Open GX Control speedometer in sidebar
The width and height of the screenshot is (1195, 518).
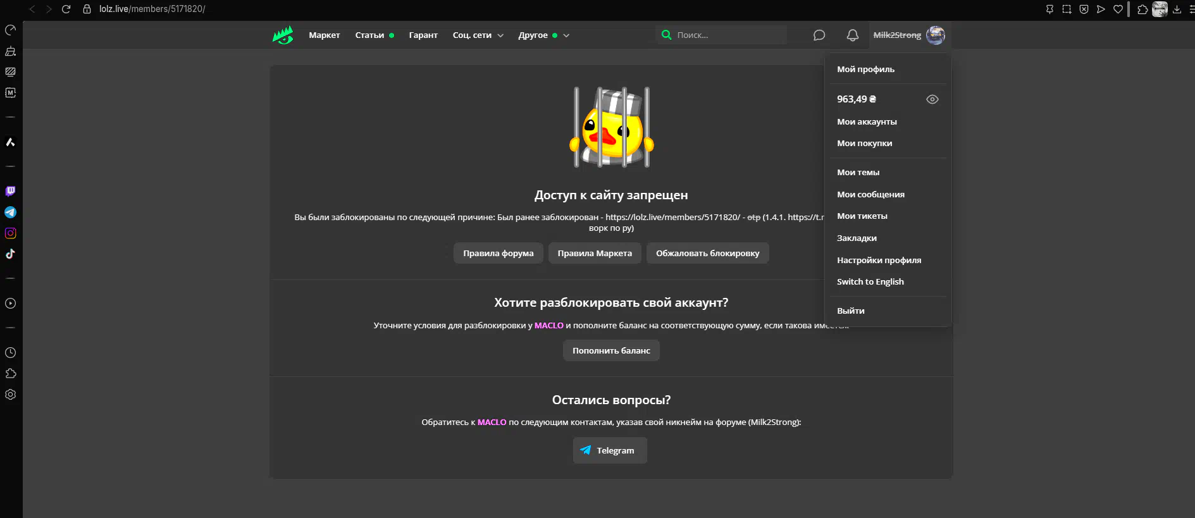point(10,30)
